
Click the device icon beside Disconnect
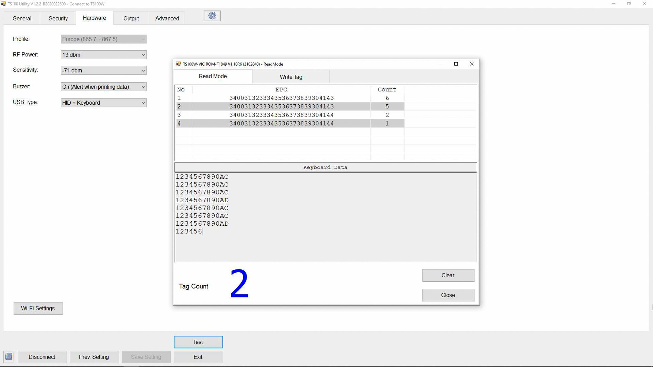click(9, 357)
